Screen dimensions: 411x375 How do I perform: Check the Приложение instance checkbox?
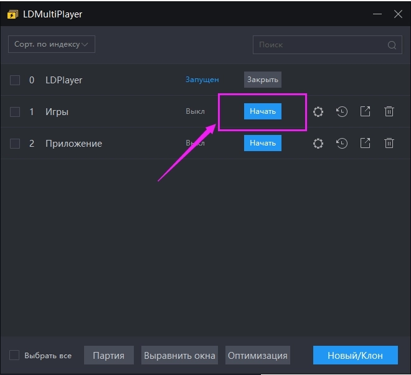click(15, 144)
